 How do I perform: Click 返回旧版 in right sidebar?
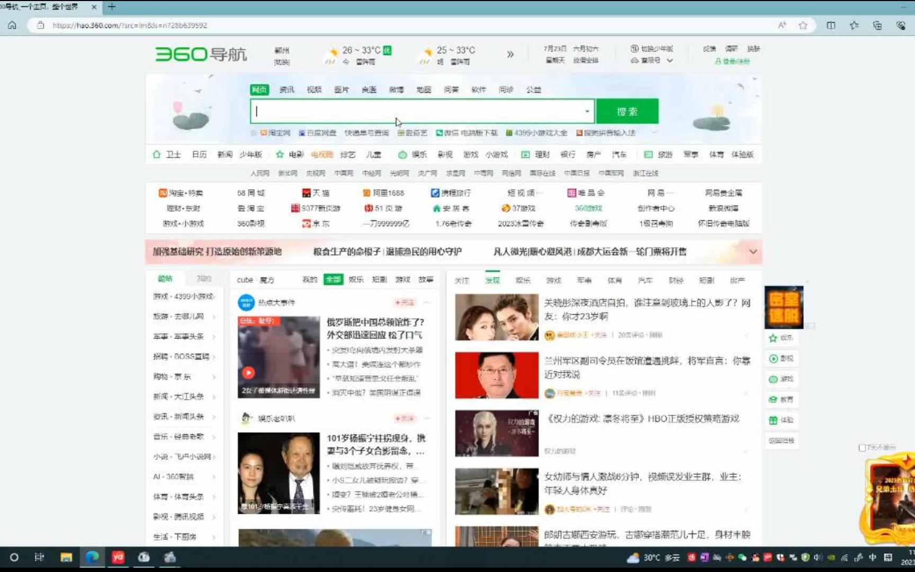pyautogui.click(x=781, y=441)
